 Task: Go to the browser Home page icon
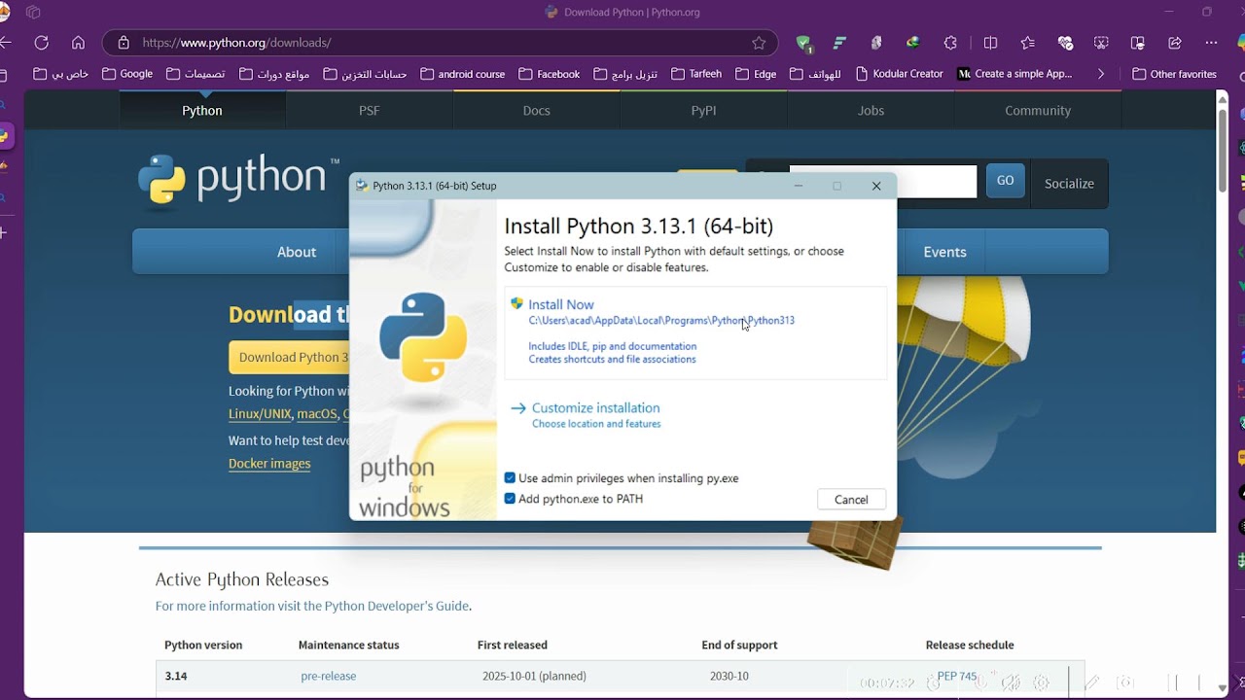[x=79, y=43]
